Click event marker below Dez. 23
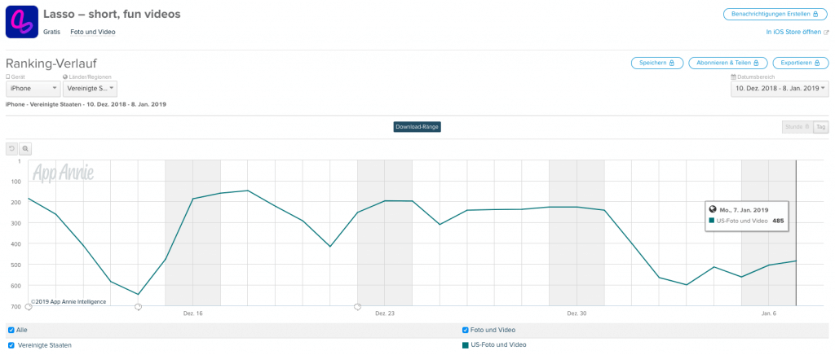 358,307
